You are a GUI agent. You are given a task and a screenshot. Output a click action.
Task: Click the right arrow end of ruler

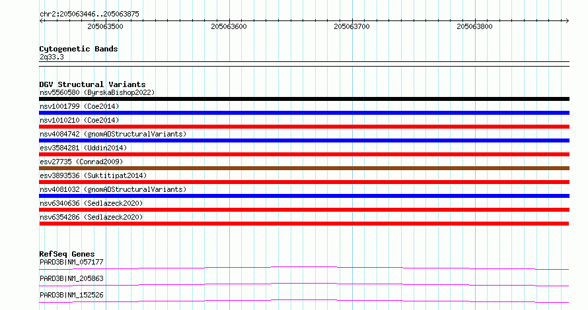click(x=567, y=21)
